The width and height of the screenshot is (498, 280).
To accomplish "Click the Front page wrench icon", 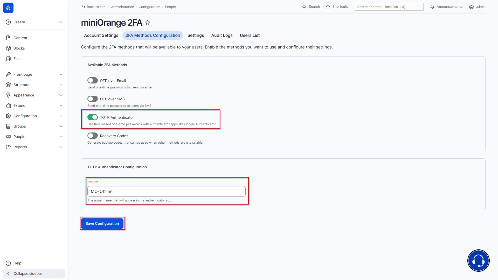I will pos(8,74).
